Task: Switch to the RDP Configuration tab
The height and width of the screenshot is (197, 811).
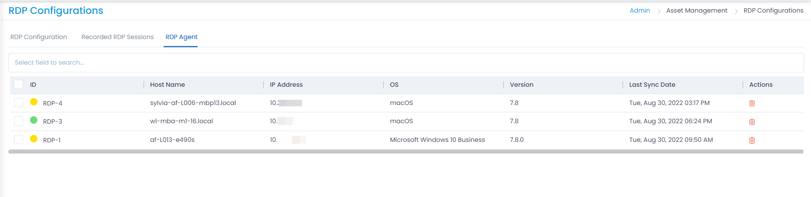Action: click(x=39, y=37)
